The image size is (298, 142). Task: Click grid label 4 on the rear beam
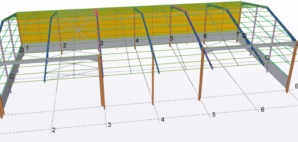click(x=137, y=41)
